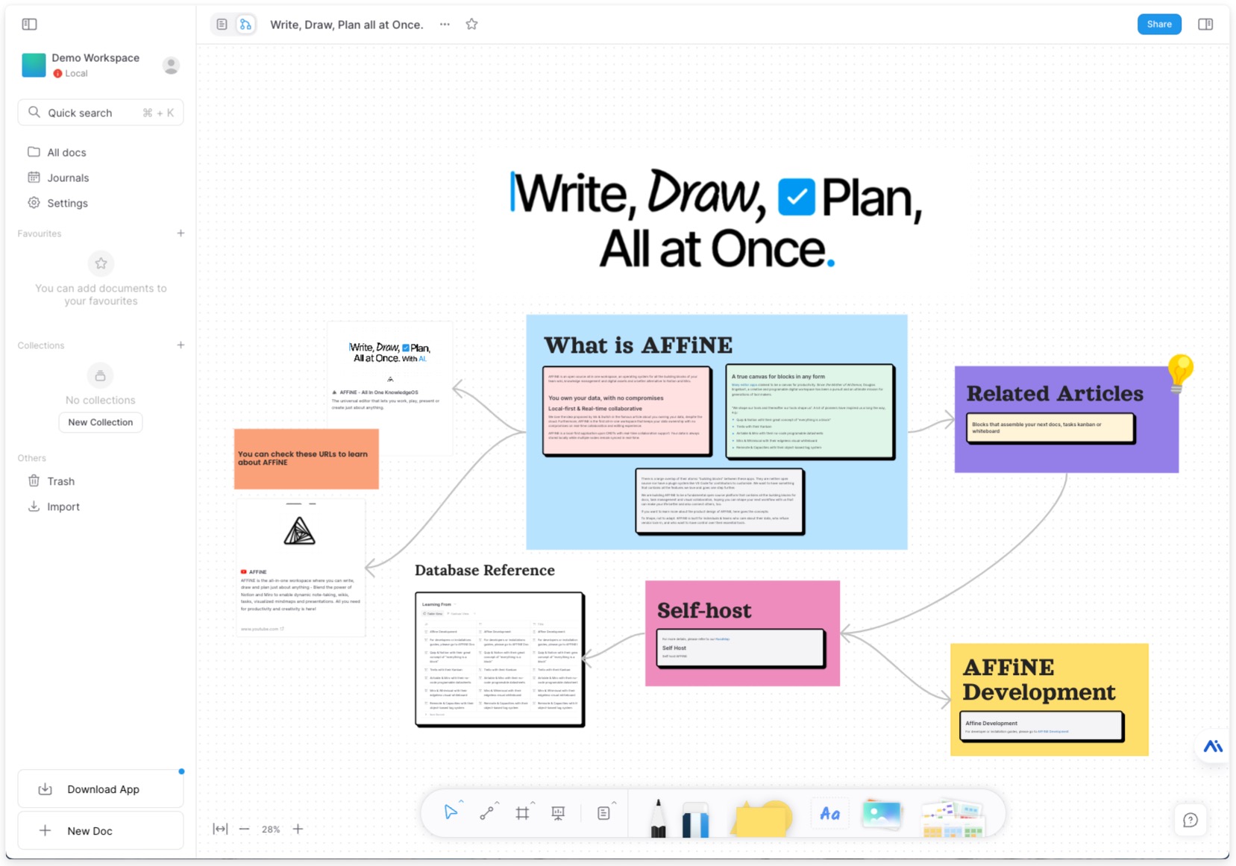Viewport: 1236px width, 866px height.
Task: Click the New Collection button
Action: [101, 422]
